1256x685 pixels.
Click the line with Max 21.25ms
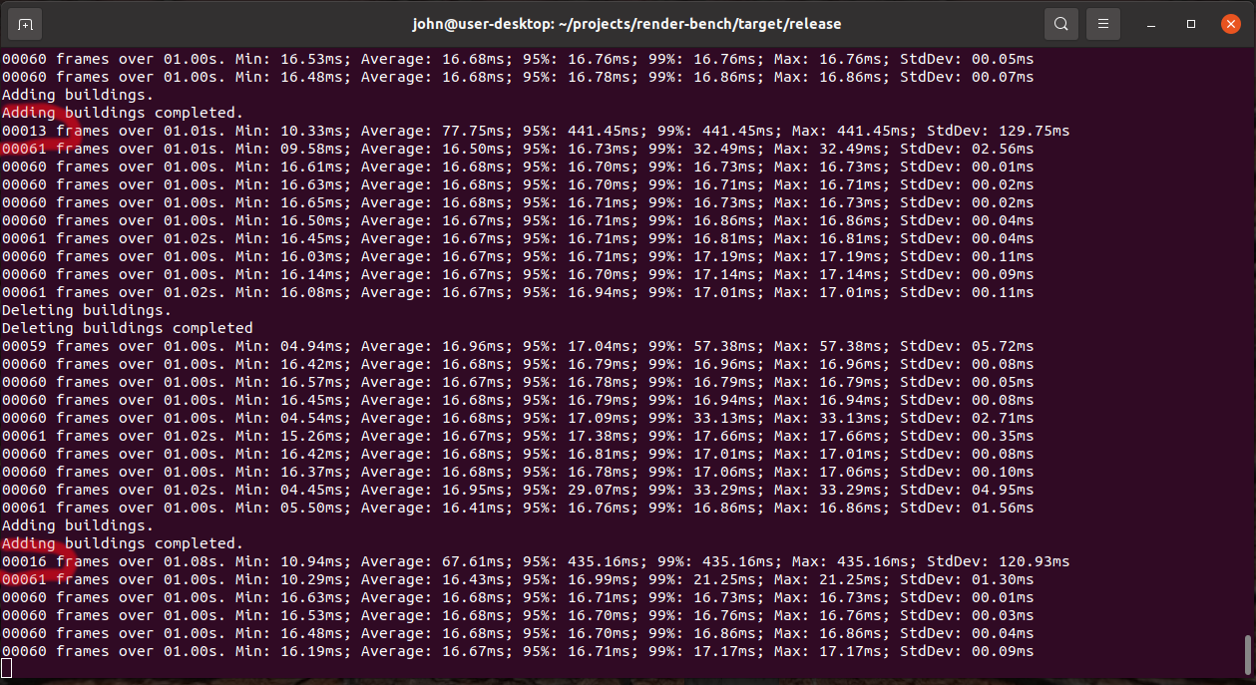pyautogui.click(x=518, y=579)
